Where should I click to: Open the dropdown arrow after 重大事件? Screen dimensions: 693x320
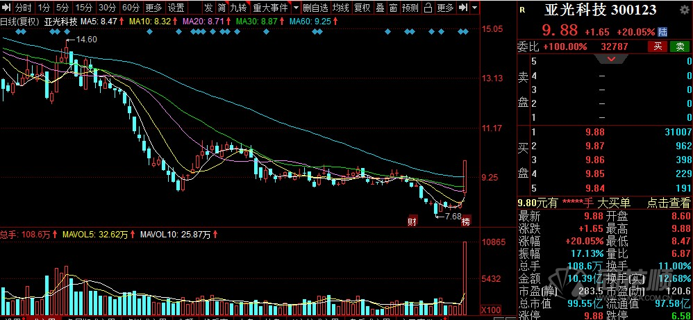click(297, 8)
